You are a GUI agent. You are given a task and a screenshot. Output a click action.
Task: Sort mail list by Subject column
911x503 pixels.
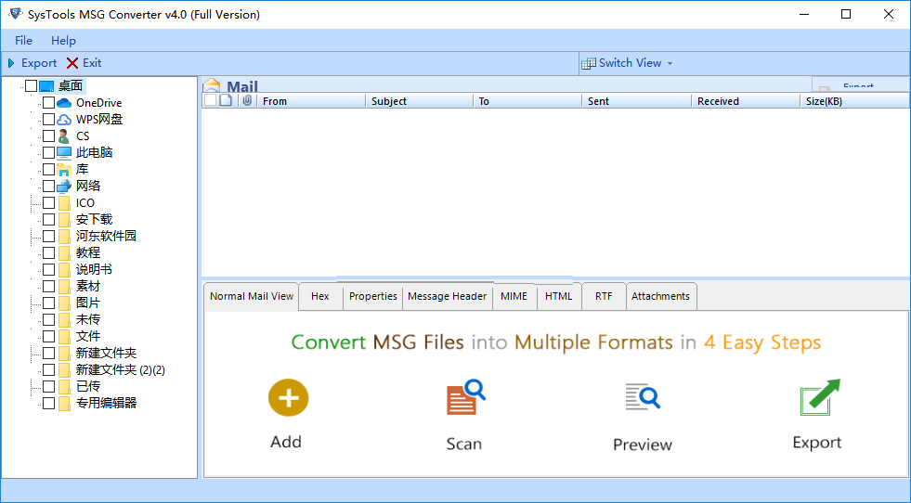(389, 101)
